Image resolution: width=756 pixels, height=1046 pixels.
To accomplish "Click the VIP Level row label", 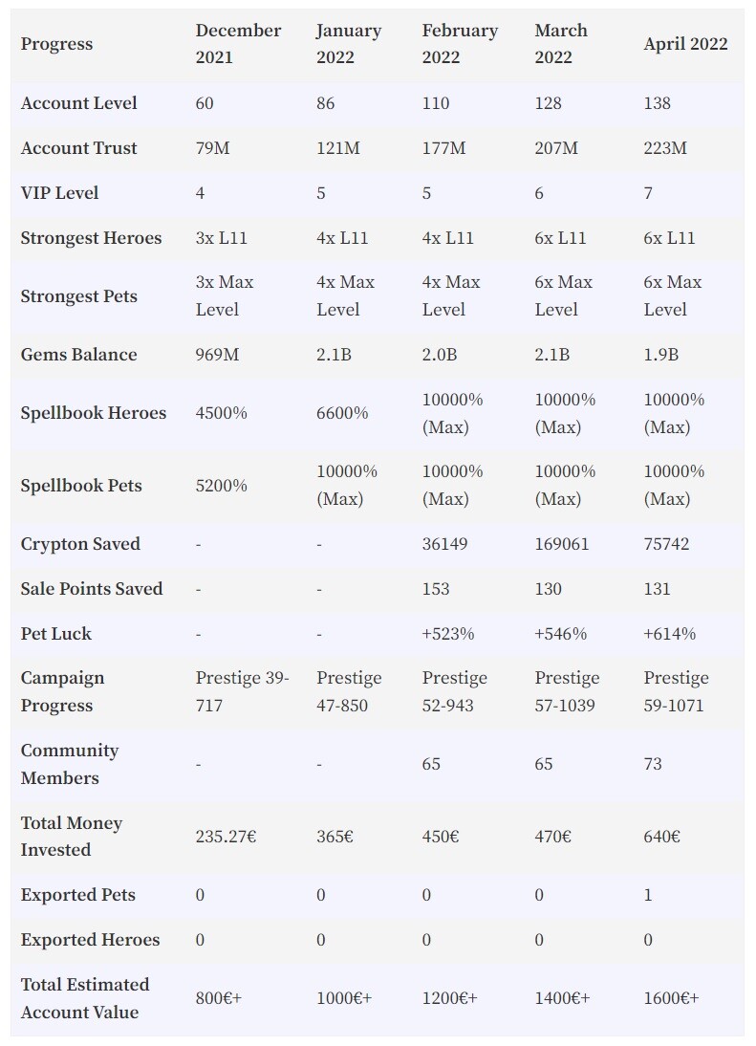I will tap(59, 193).
